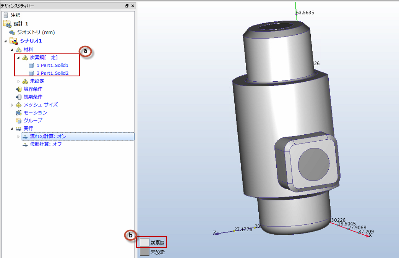Click the 37.209 X-axis value
This screenshot has height=258, width=399.
pyautogui.click(x=366, y=232)
